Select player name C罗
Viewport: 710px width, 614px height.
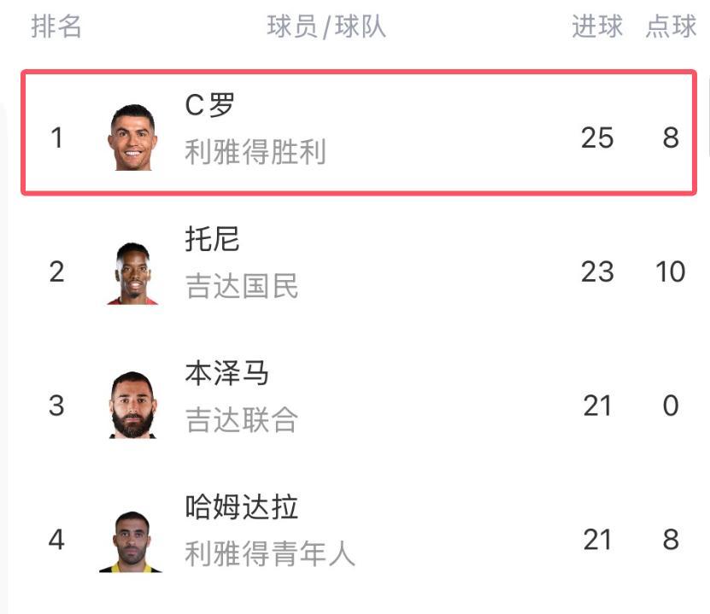(x=209, y=105)
